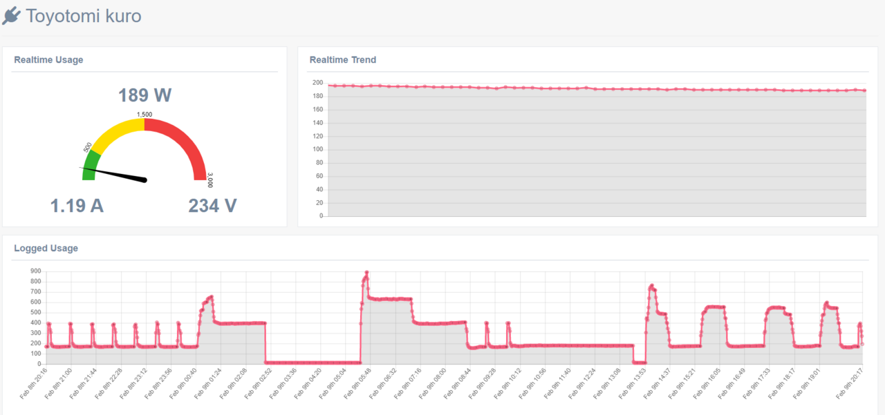
Task: Click the 1,500 label on the gauge
Action: click(x=145, y=115)
